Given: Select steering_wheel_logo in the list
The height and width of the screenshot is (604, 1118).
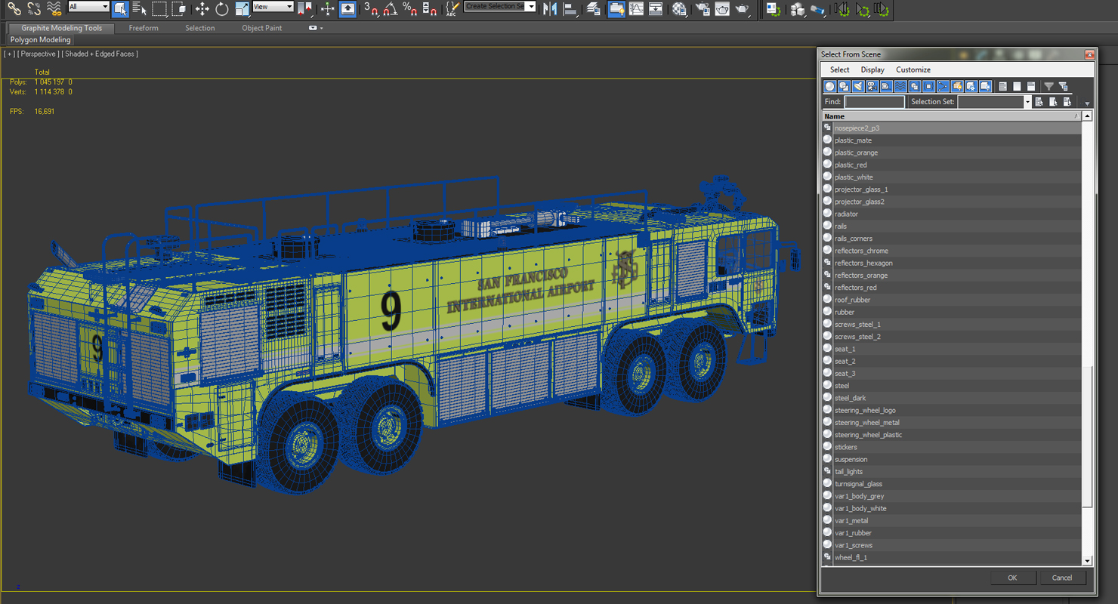Looking at the screenshot, I should 952,410.
